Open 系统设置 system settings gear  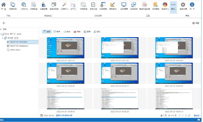coord(183,6)
